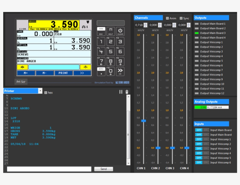Click the Inputs panel header
The width and height of the screenshot is (240, 185).
[x=211, y=124]
